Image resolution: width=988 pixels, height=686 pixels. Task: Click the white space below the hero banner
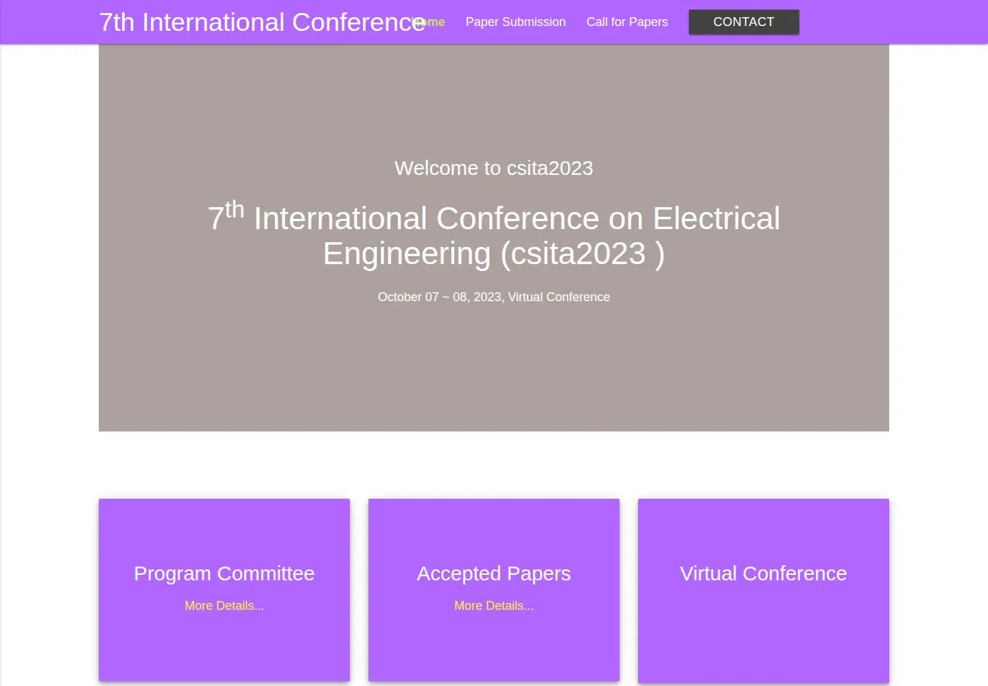494,465
